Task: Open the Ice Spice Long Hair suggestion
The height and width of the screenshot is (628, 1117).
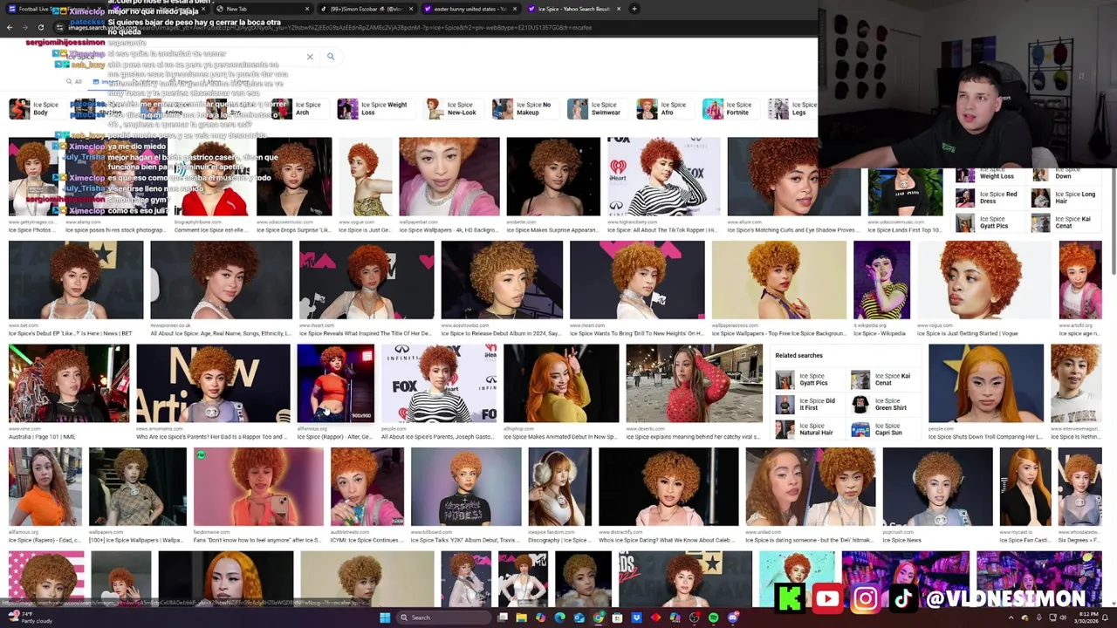Action: [1064, 199]
